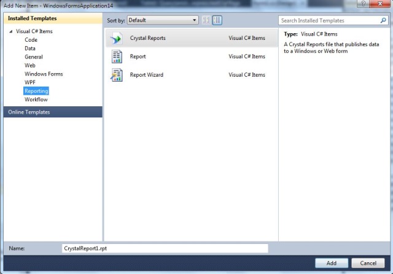Select the Report template icon
This screenshot has width=393, height=274.
[117, 57]
